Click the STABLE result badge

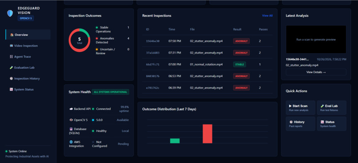click(239, 64)
